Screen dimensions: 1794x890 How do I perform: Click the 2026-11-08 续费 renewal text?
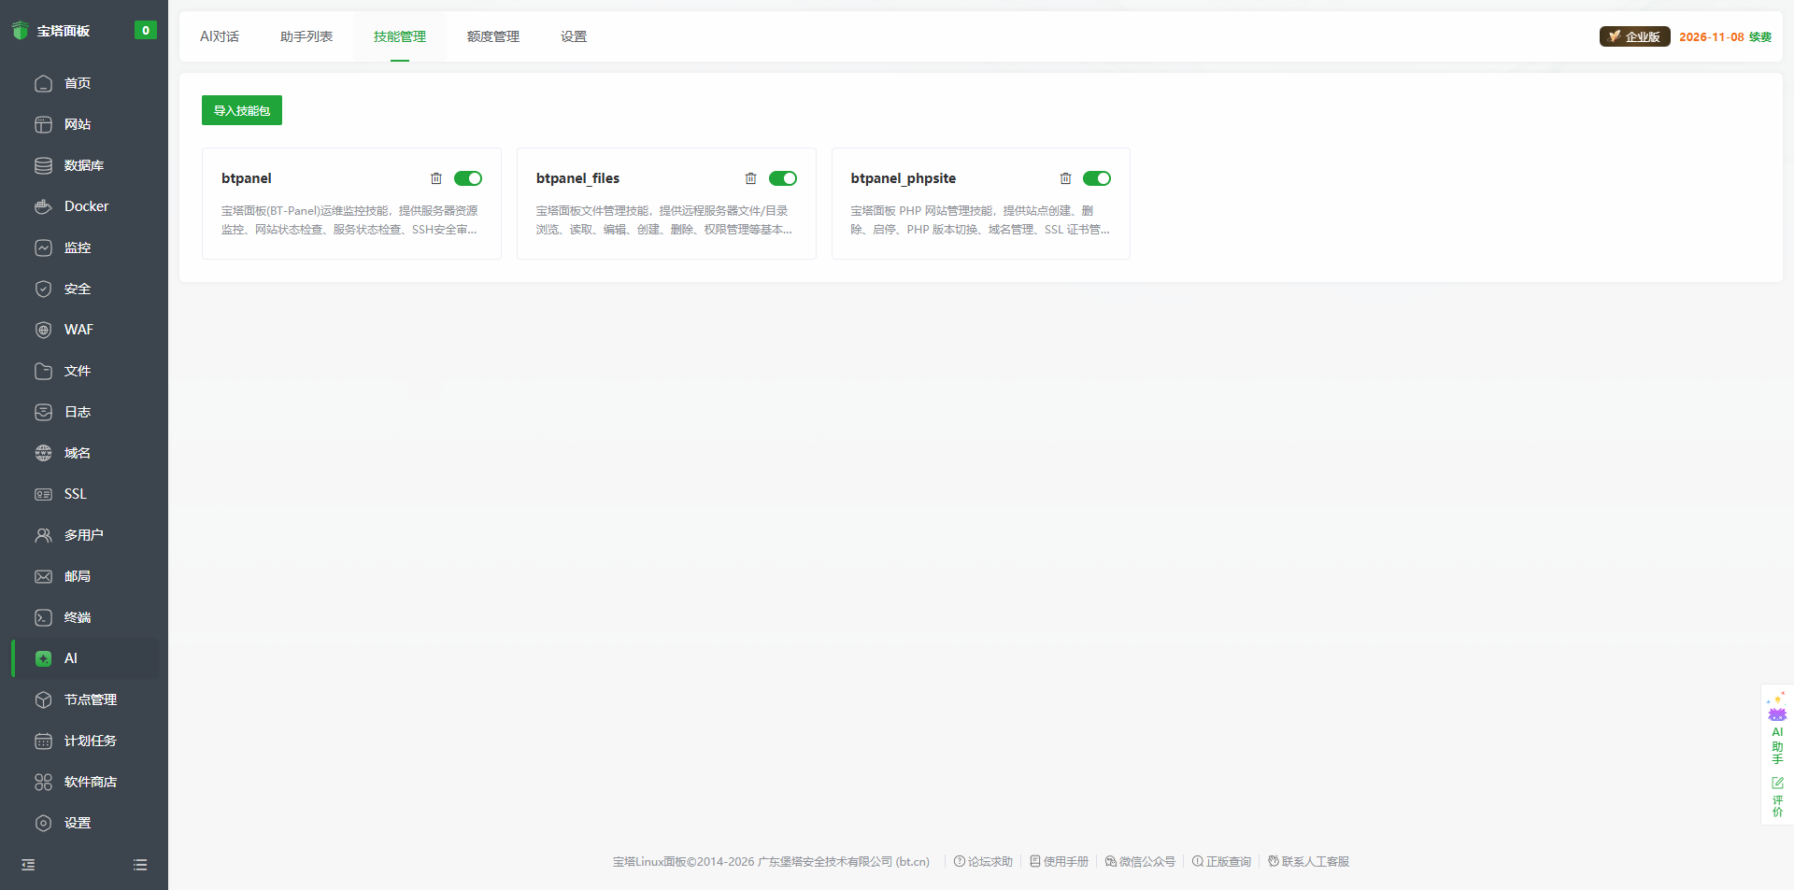coord(1725,36)
